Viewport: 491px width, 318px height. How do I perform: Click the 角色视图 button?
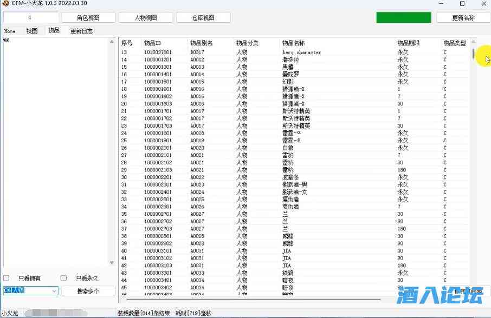(88, 18)
